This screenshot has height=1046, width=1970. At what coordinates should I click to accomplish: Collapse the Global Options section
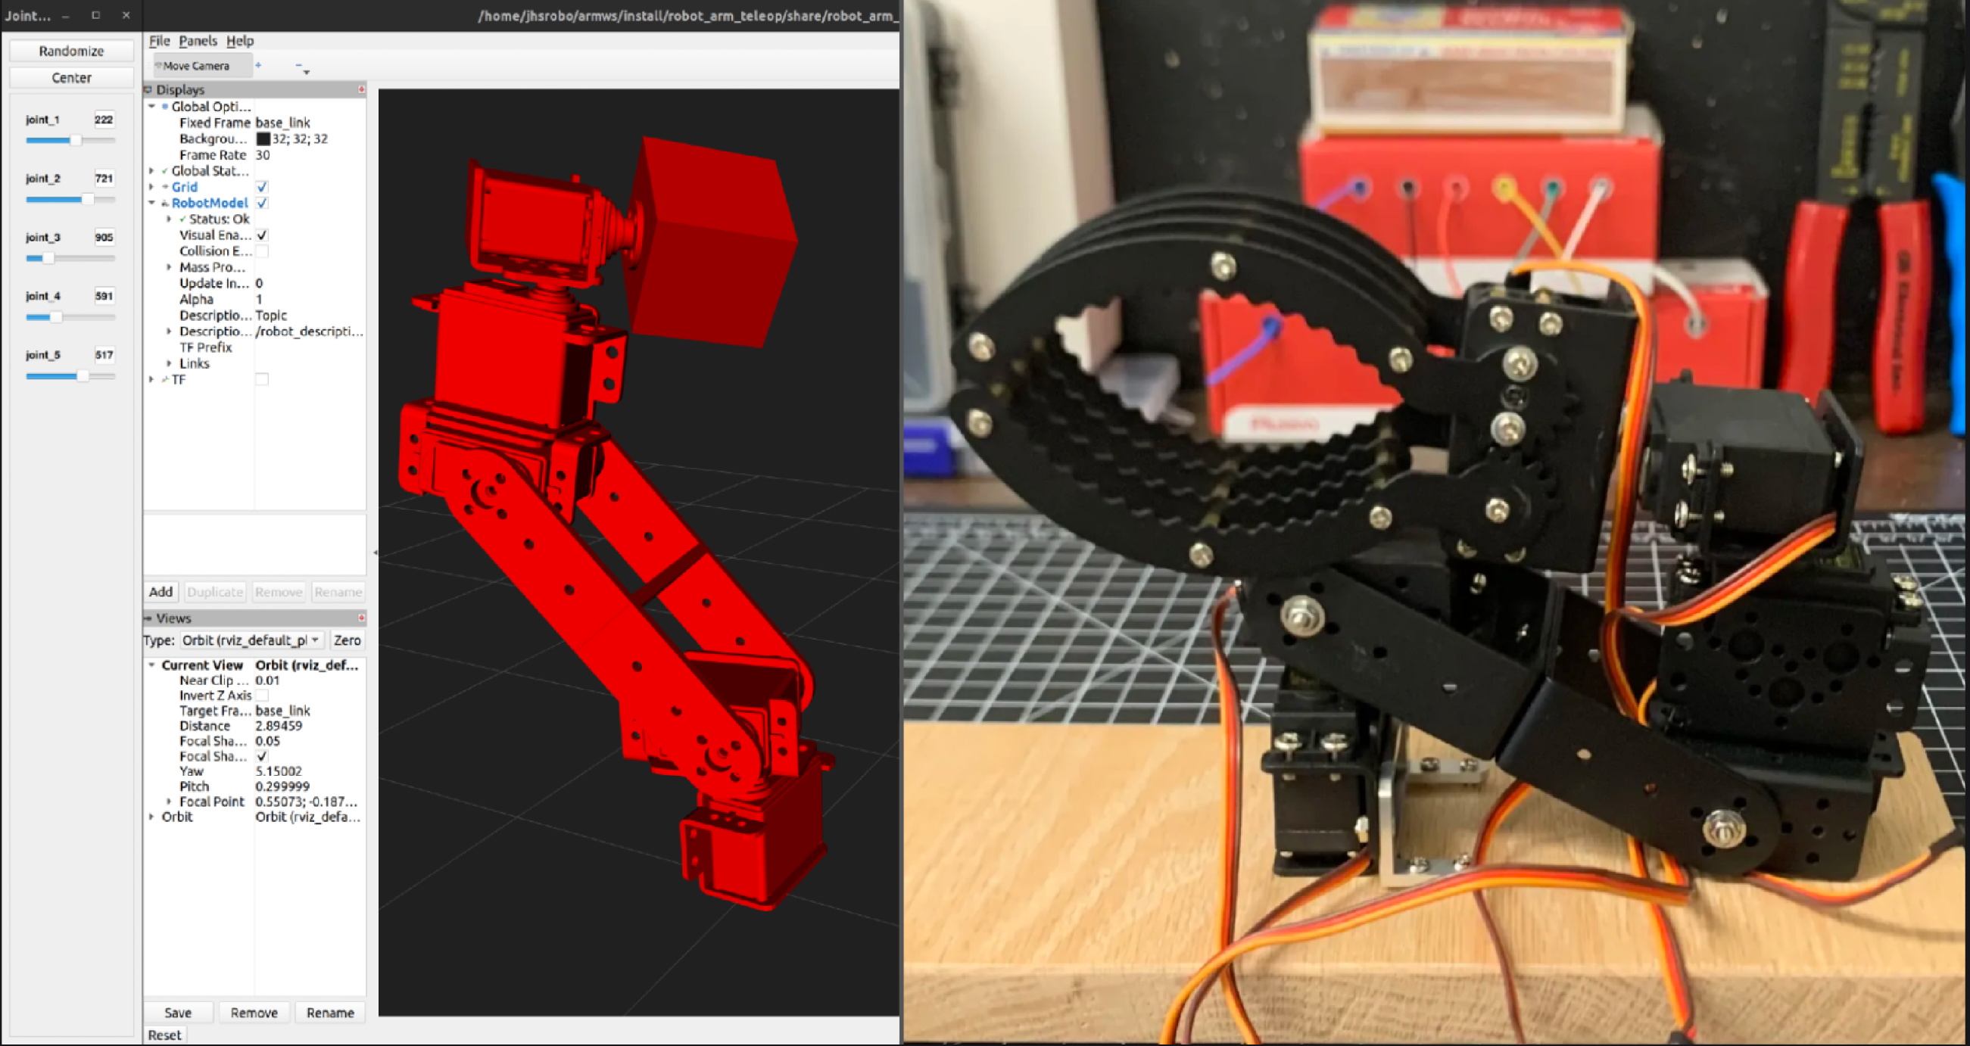[151, 107]
